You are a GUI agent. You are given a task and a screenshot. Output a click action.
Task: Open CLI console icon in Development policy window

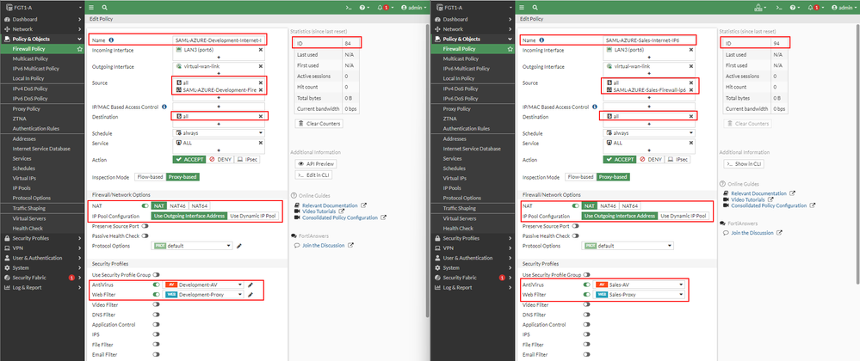(x=348, y=8)
